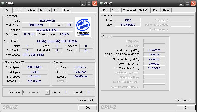Viewport: 197px width, 112px height.
Task: Close the left CPU-Z window
Action: coord(95,3)
